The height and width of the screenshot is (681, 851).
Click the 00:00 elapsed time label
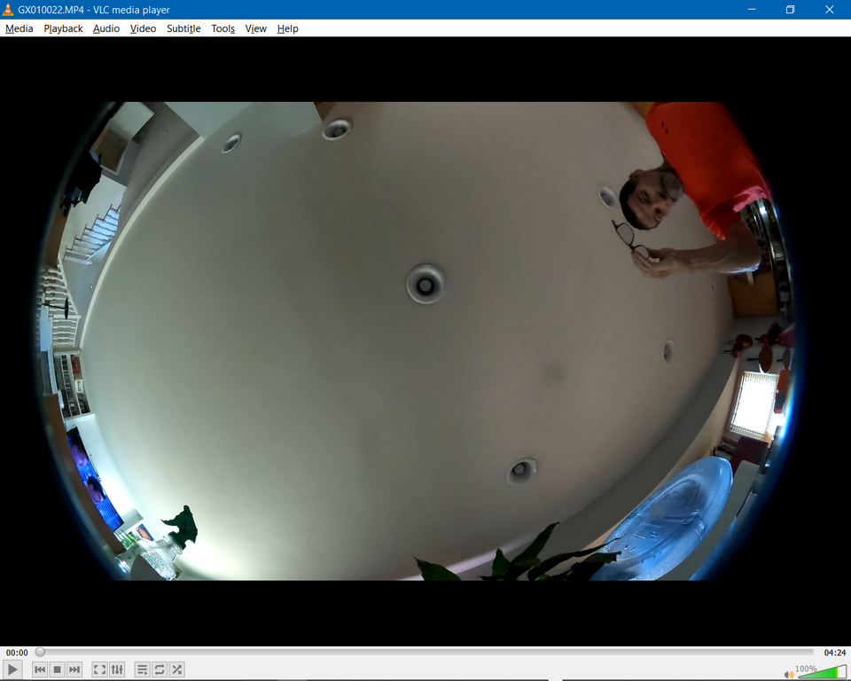tap(17, 653)
